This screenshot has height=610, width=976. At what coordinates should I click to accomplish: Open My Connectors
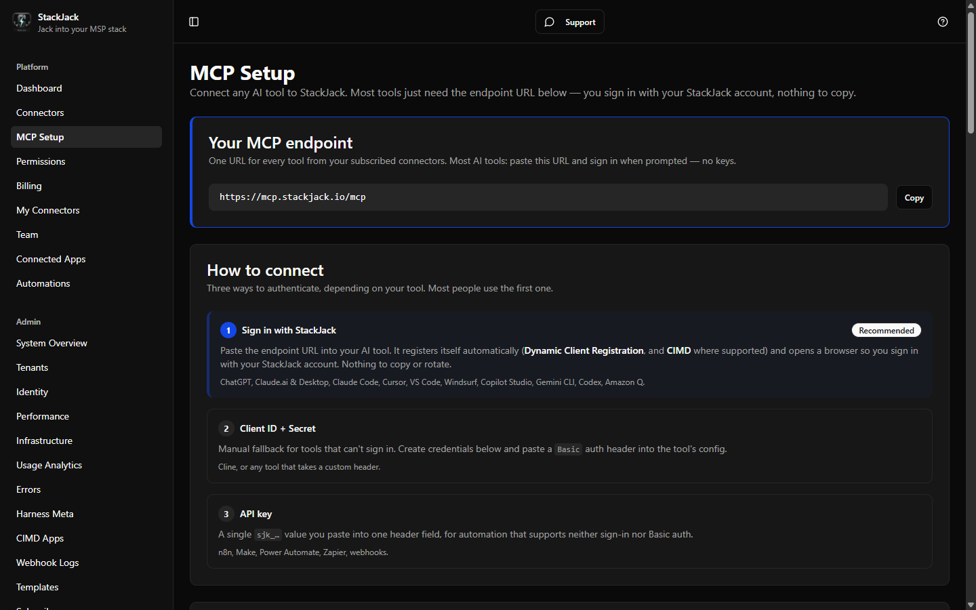pos(86,210)
